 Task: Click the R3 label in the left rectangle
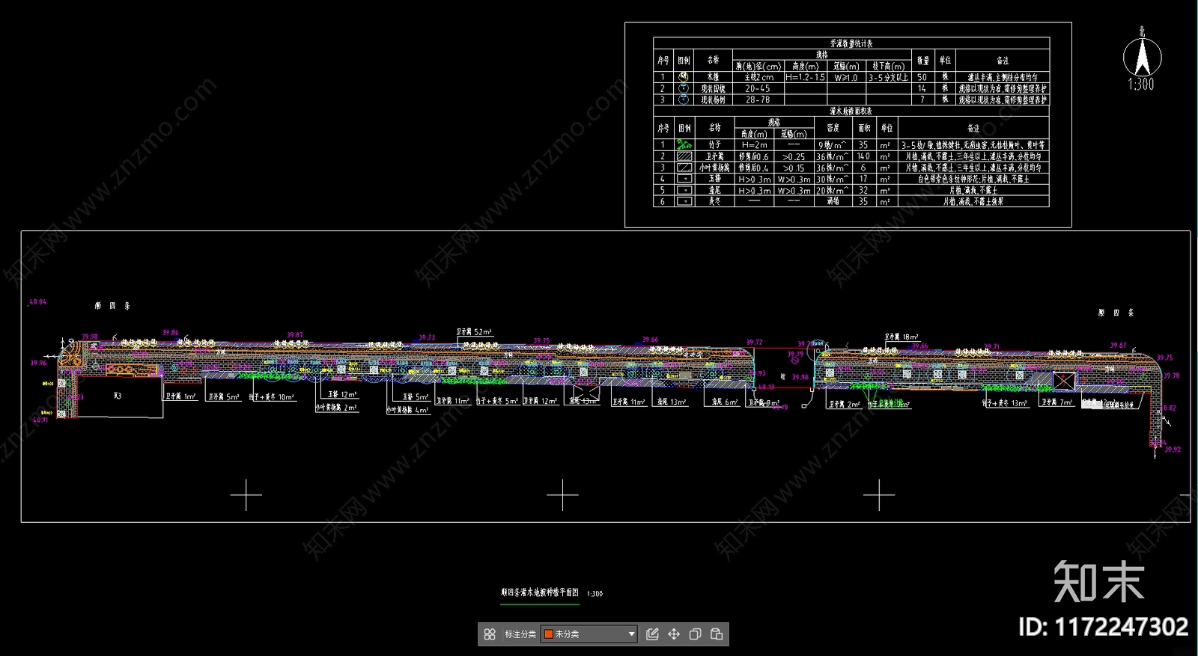tap(118, 396)
